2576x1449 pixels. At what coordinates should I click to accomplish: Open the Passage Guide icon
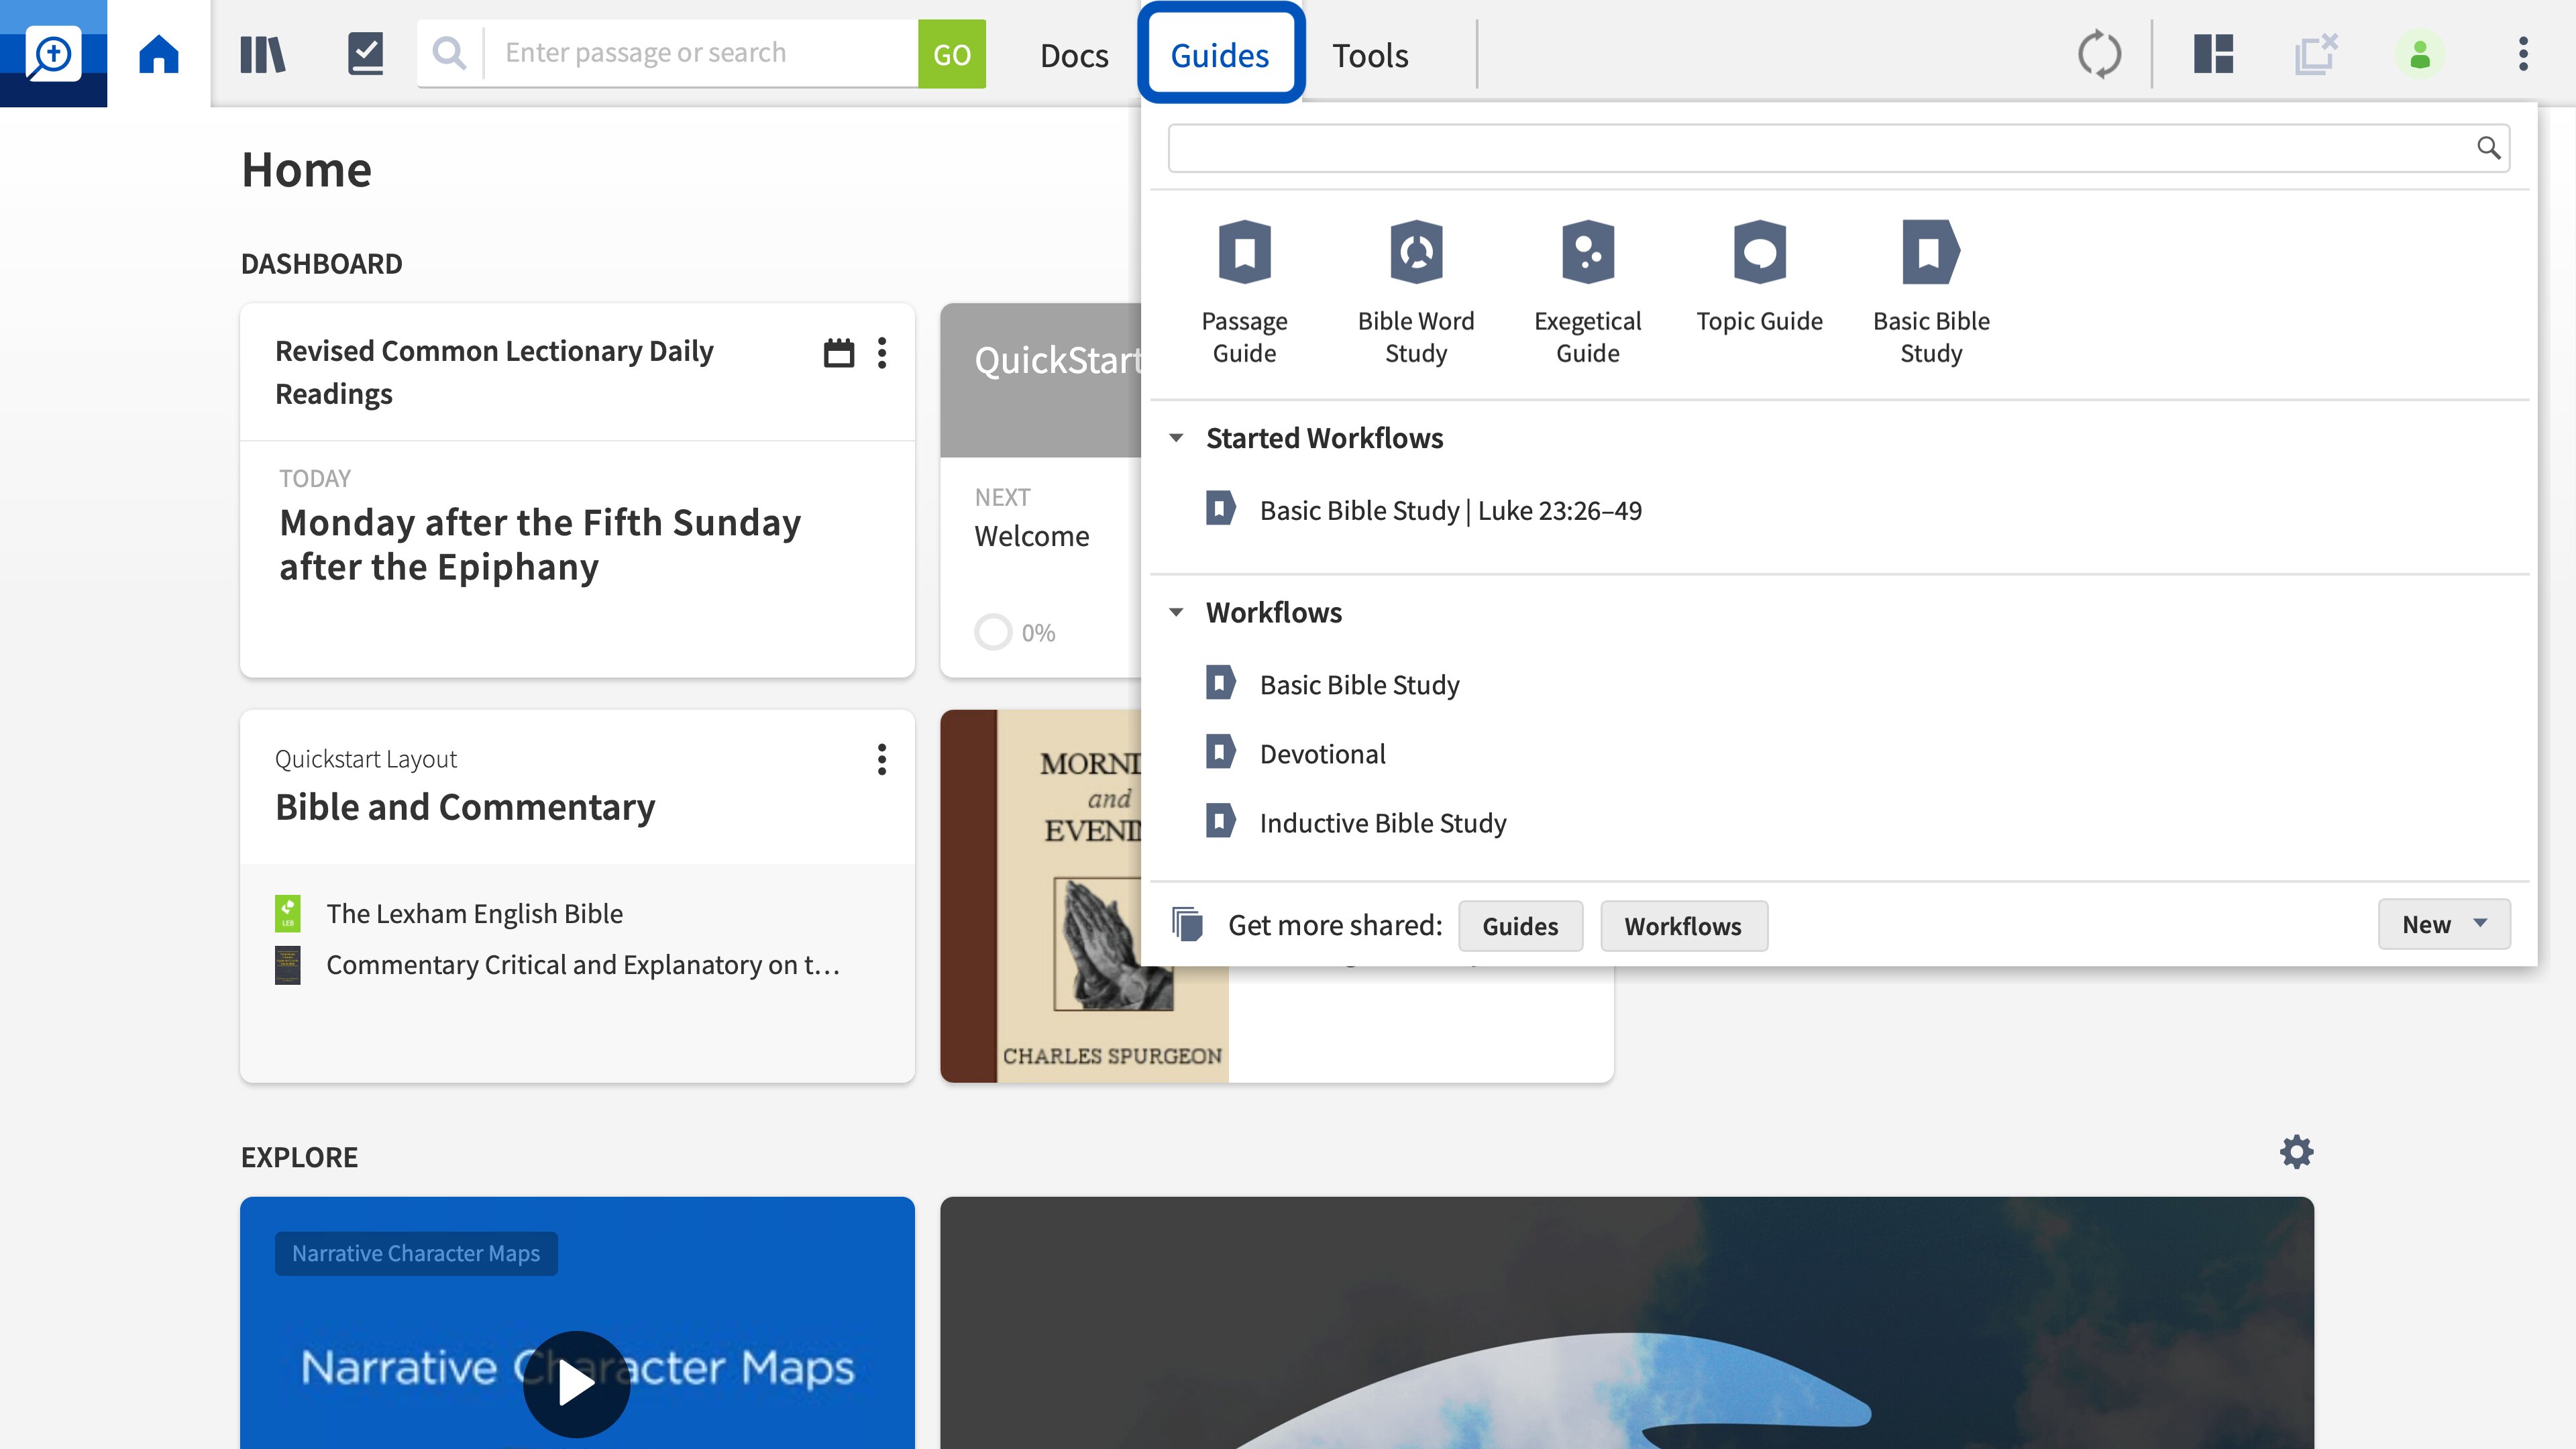click(x=1245, y=252)
